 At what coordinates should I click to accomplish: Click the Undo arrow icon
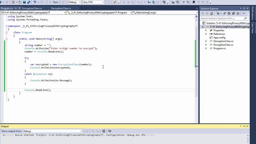point(35,2)
